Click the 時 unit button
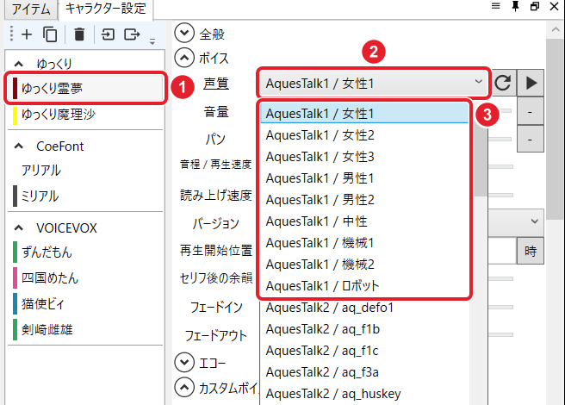The width and height of the screenshot is (565, 405). coord(531,251)
